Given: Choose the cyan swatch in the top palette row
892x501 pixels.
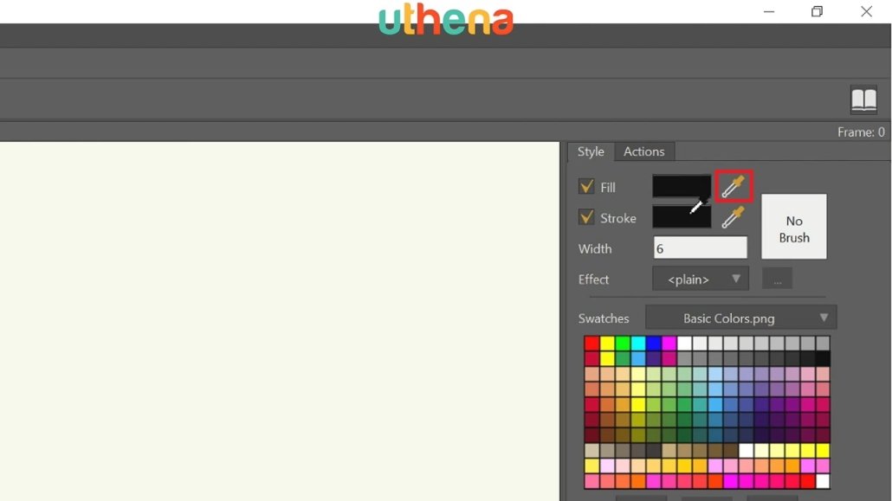Looking at the screenshot, I should point(638,343).
